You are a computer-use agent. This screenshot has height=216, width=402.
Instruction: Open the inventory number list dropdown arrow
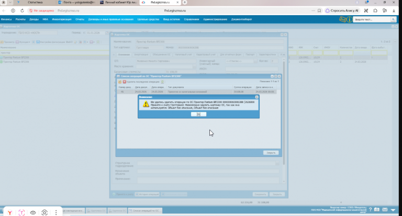coord(255,61)
